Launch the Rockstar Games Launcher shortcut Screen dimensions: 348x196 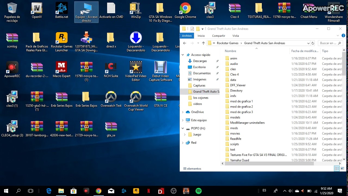click(x=61, y=42)
